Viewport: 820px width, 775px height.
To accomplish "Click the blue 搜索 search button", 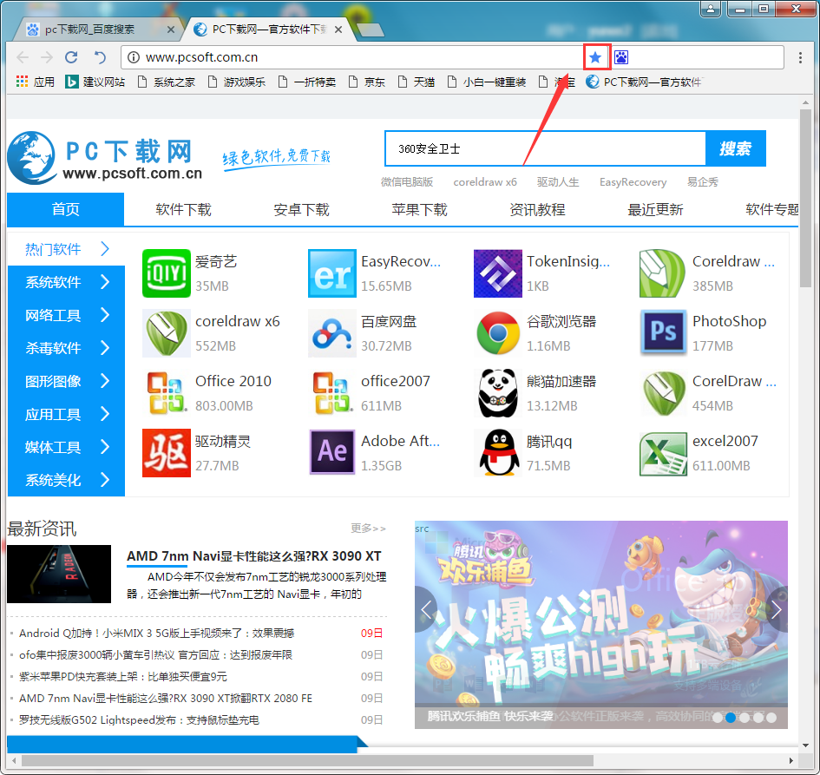I will click(736, 148).
